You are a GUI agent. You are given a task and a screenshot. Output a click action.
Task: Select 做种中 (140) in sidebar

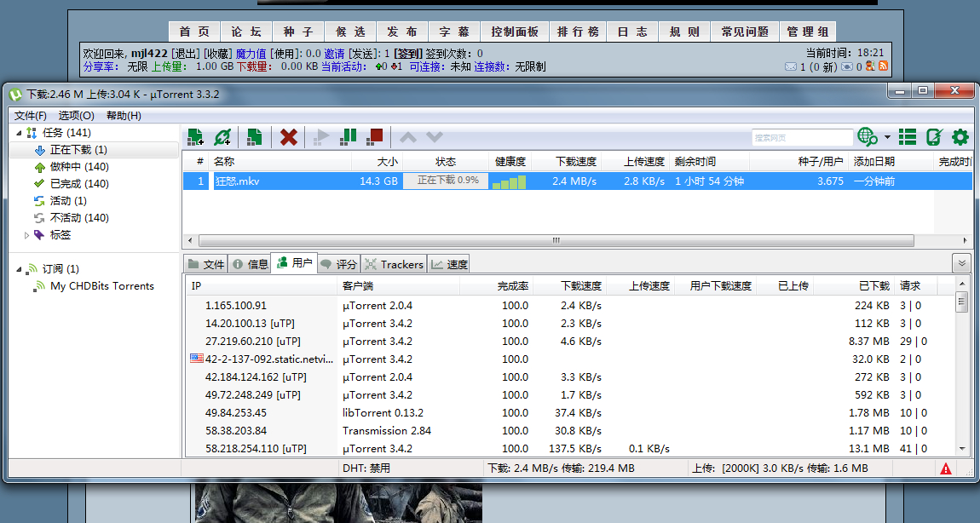click(x=79, y=167)
